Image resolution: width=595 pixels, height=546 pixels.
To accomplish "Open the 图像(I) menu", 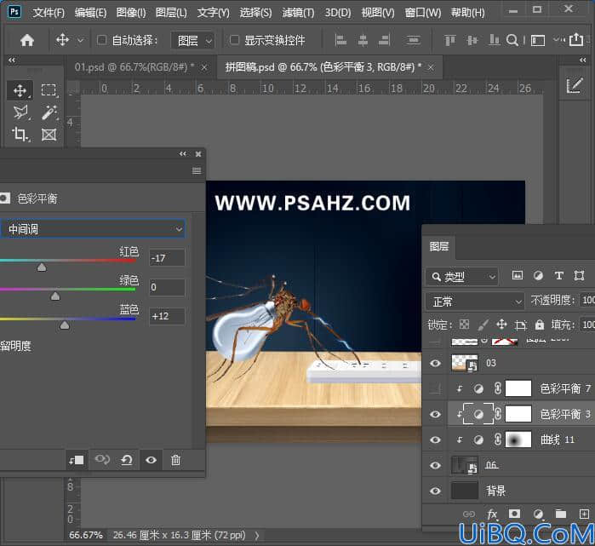I will [131, 13].
